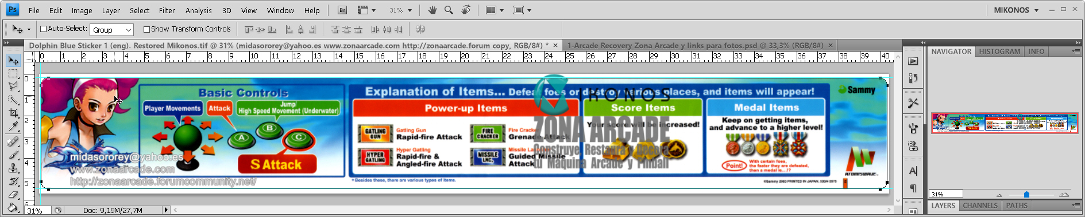Select the Polygonal Lasso tool
The width and height of the screenshot is (1085, 217).
tap(13, 86)
